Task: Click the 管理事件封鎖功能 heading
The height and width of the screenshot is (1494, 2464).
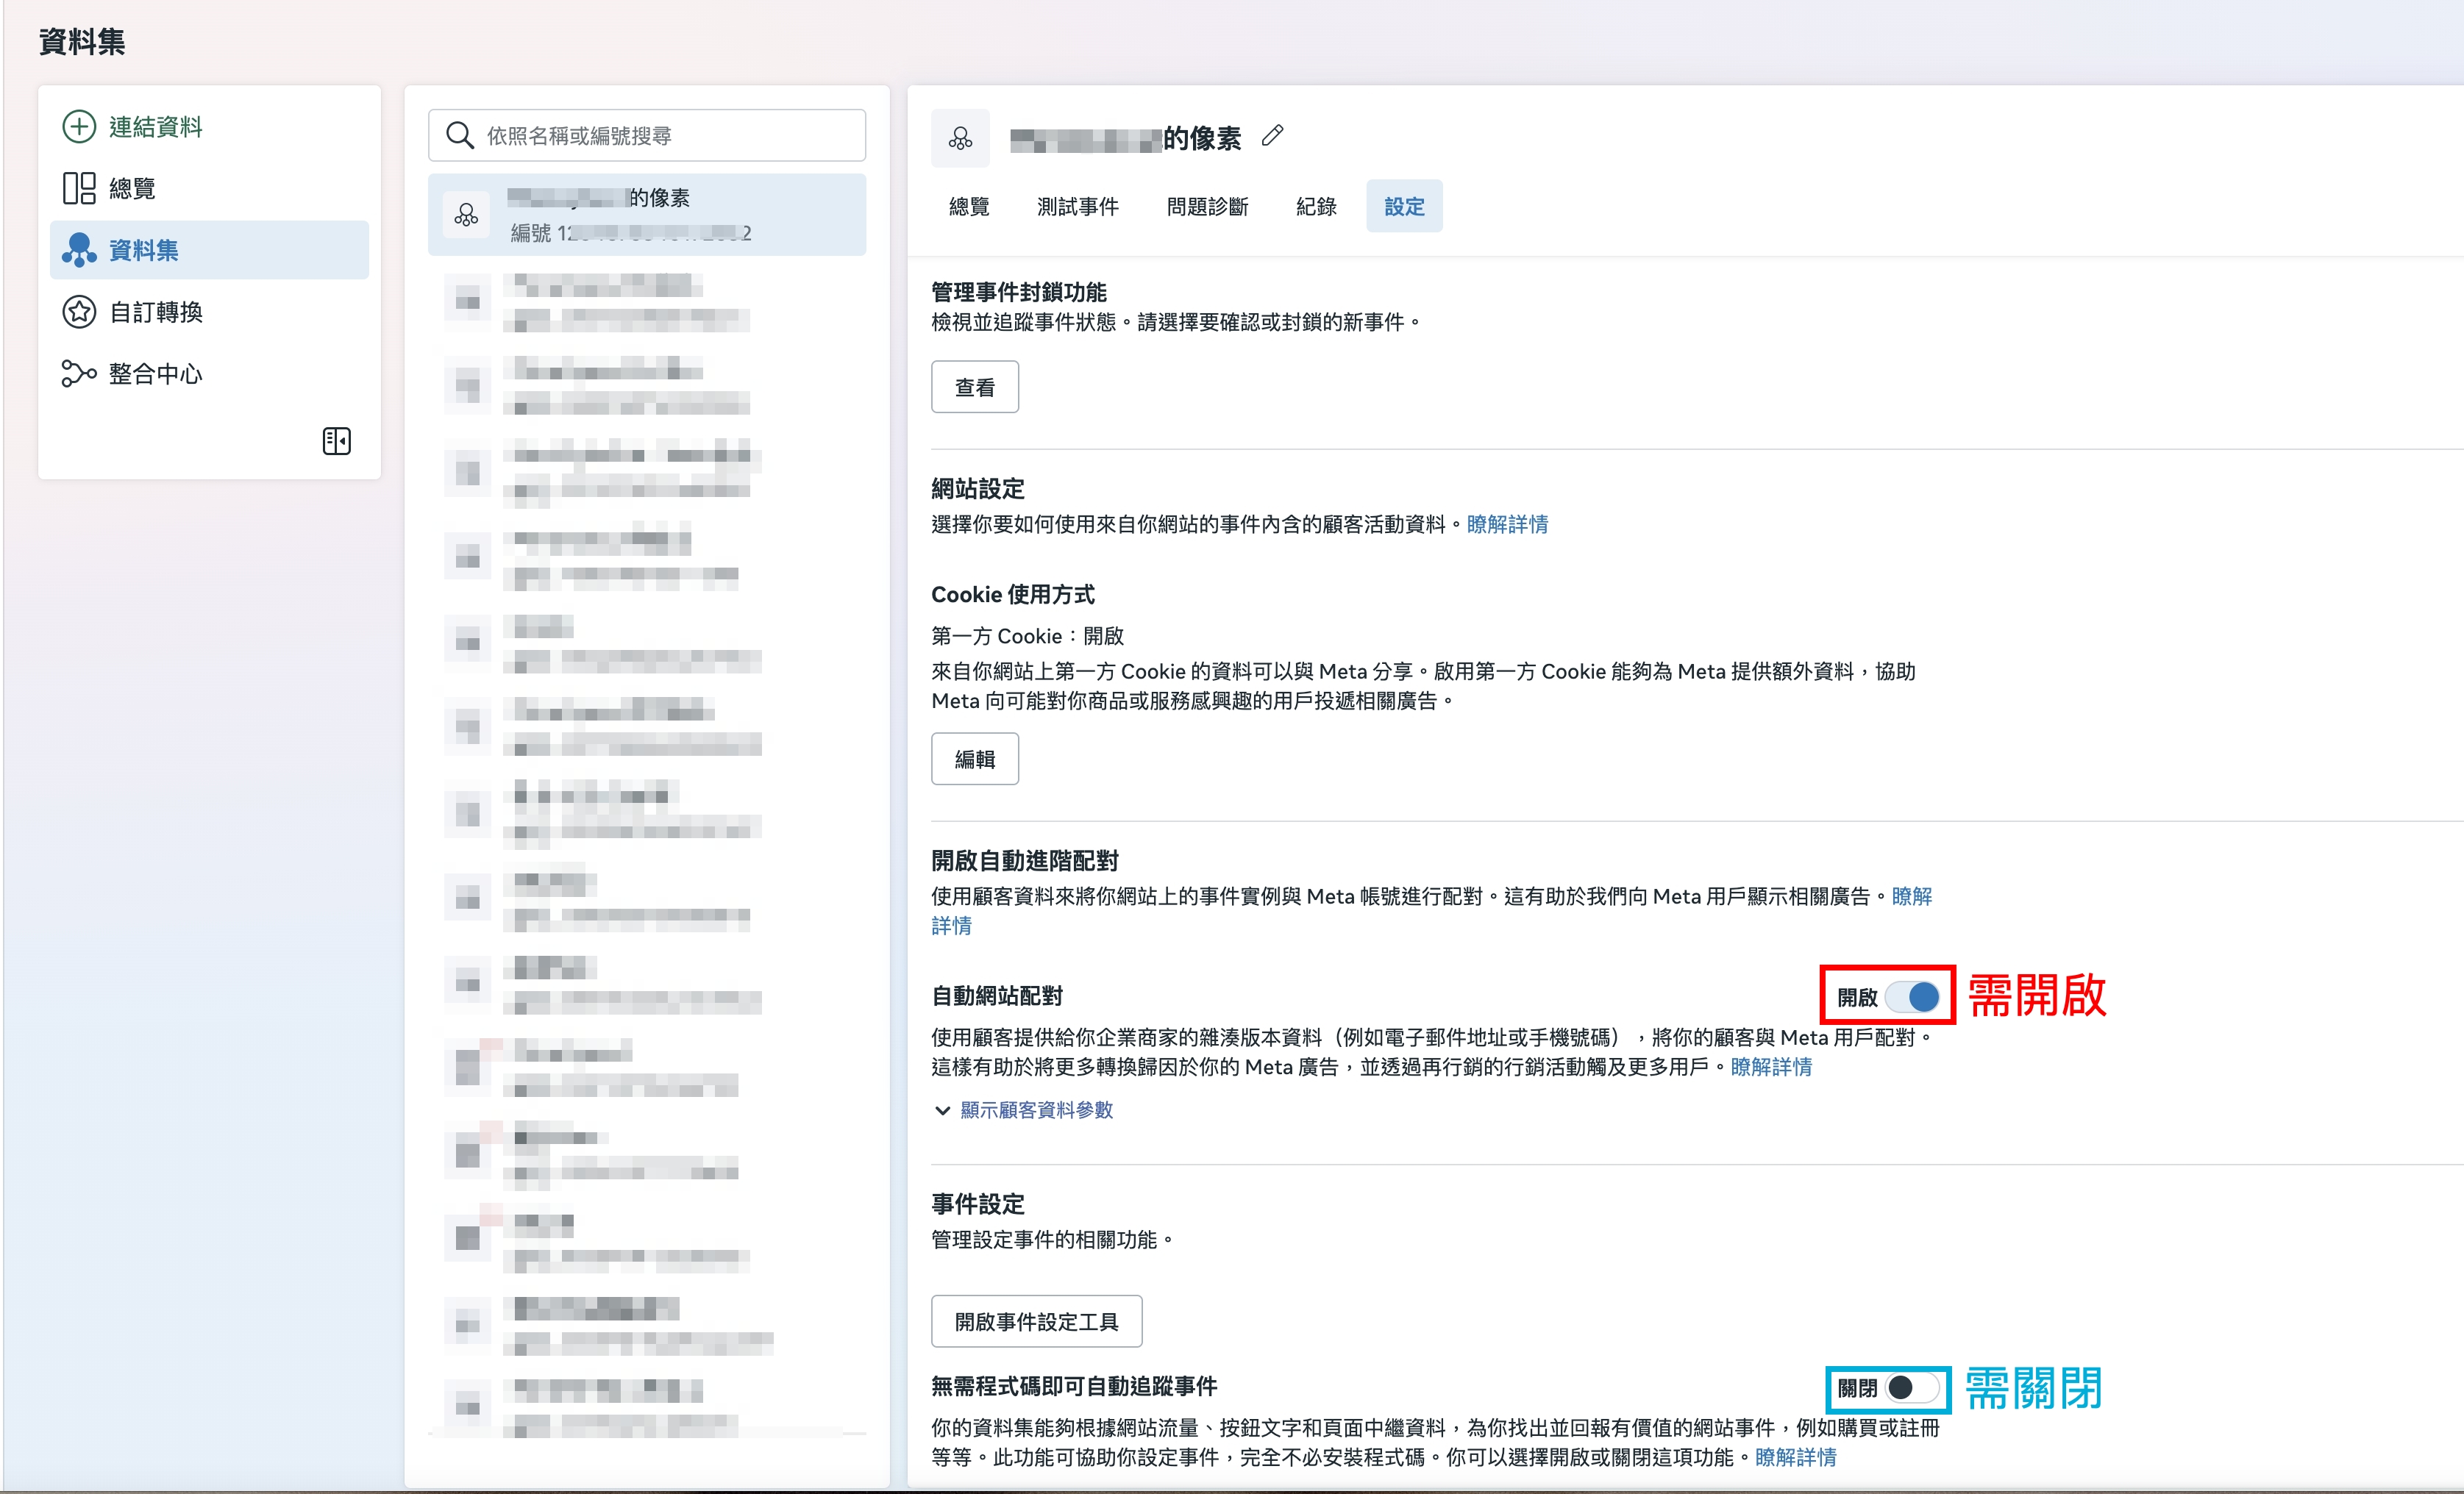Action: pos(1019,292)
